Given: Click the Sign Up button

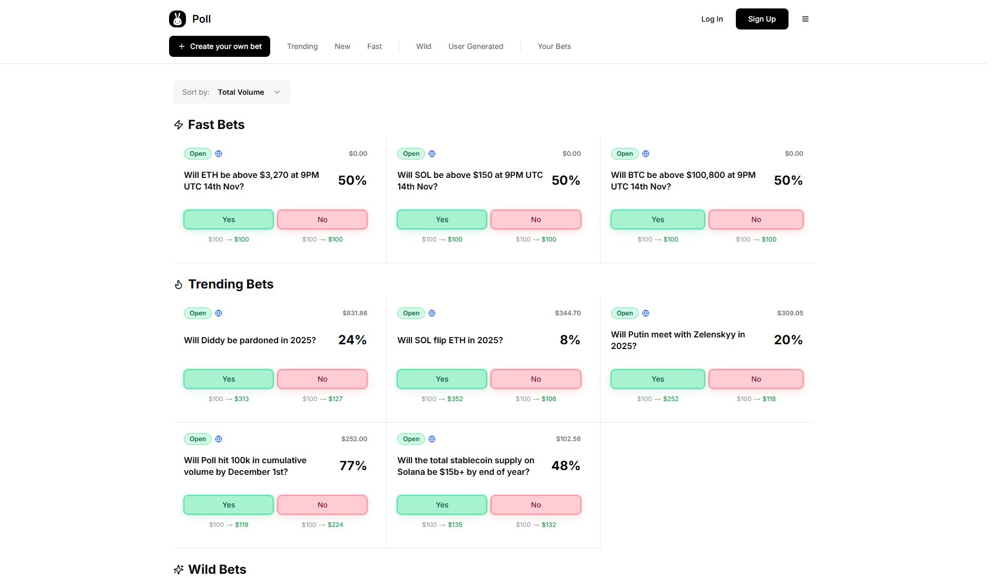Looking at the screenshot, I should 762,19.
